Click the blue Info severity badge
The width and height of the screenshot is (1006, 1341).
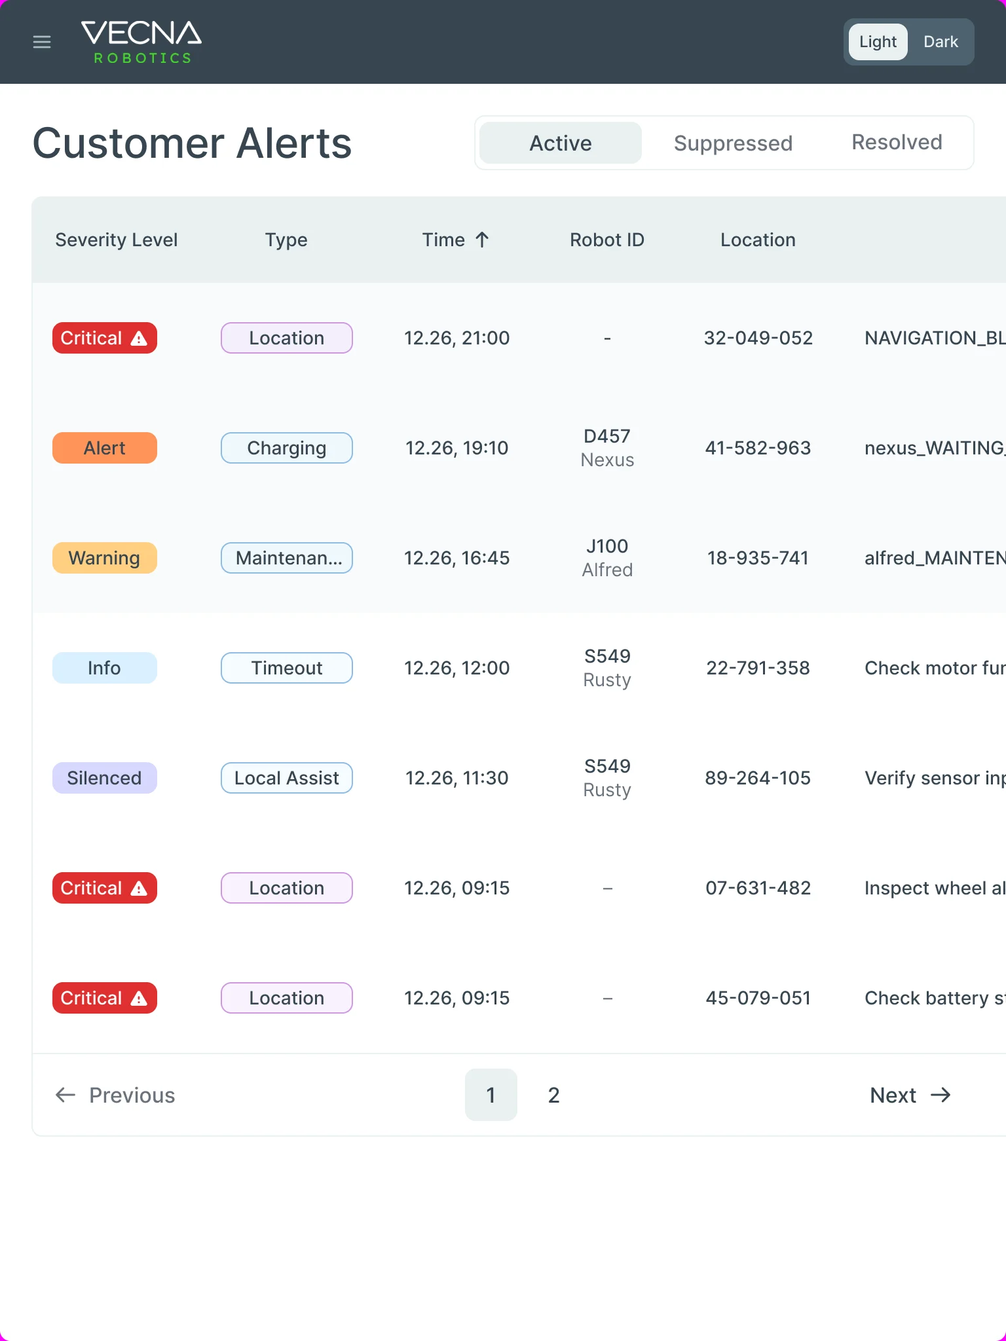pos(105,668)
